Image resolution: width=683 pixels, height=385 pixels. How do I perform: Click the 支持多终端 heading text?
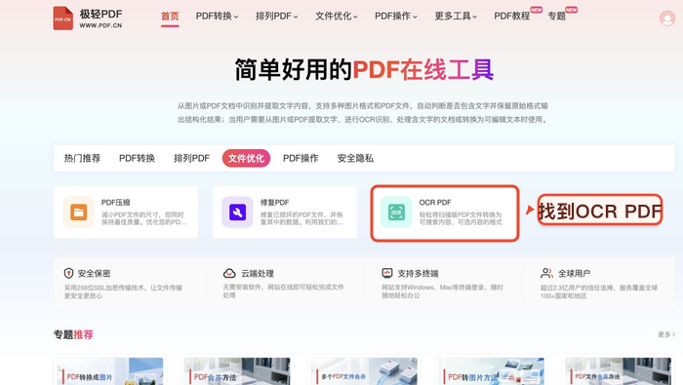click(x=418, y=274)
